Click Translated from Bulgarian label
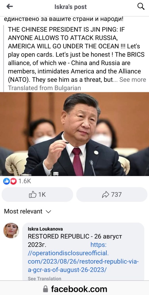Viewport: 149px width, 295px height. point(44,88)
